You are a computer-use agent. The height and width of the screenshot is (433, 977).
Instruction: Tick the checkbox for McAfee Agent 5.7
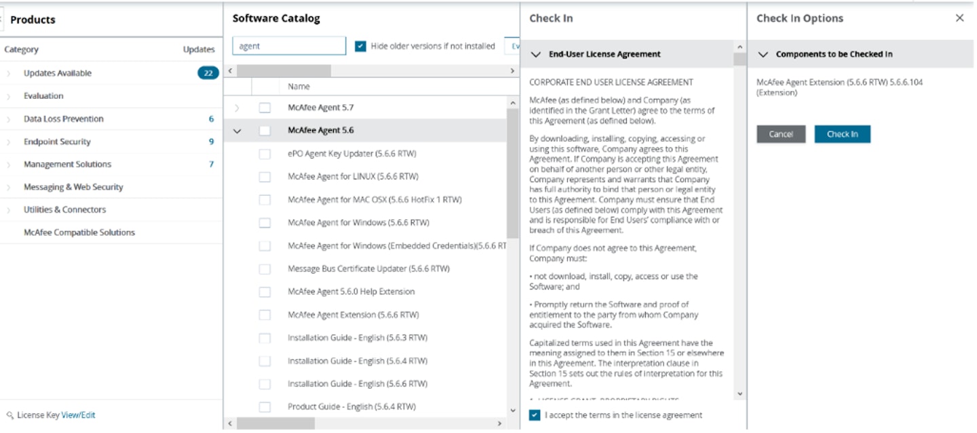pyautogui.click(x=265, y=108)
